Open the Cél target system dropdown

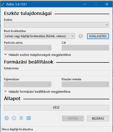coord(85,48)
